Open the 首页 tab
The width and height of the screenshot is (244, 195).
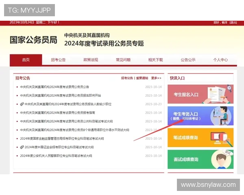point(26,60)
